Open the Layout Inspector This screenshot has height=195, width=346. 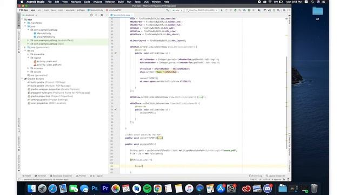[x=276, y=175]
